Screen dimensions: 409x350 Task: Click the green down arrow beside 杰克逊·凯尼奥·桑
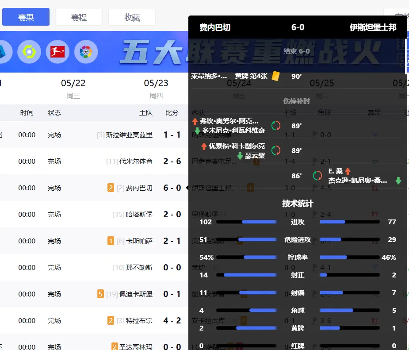(x=398, y=181)
